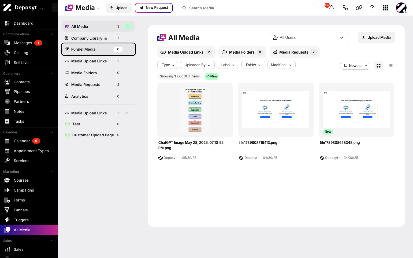Screen dimensions: 413x258
Task: Open the Newest sort dropdown
Action: [x=355, y=66]
